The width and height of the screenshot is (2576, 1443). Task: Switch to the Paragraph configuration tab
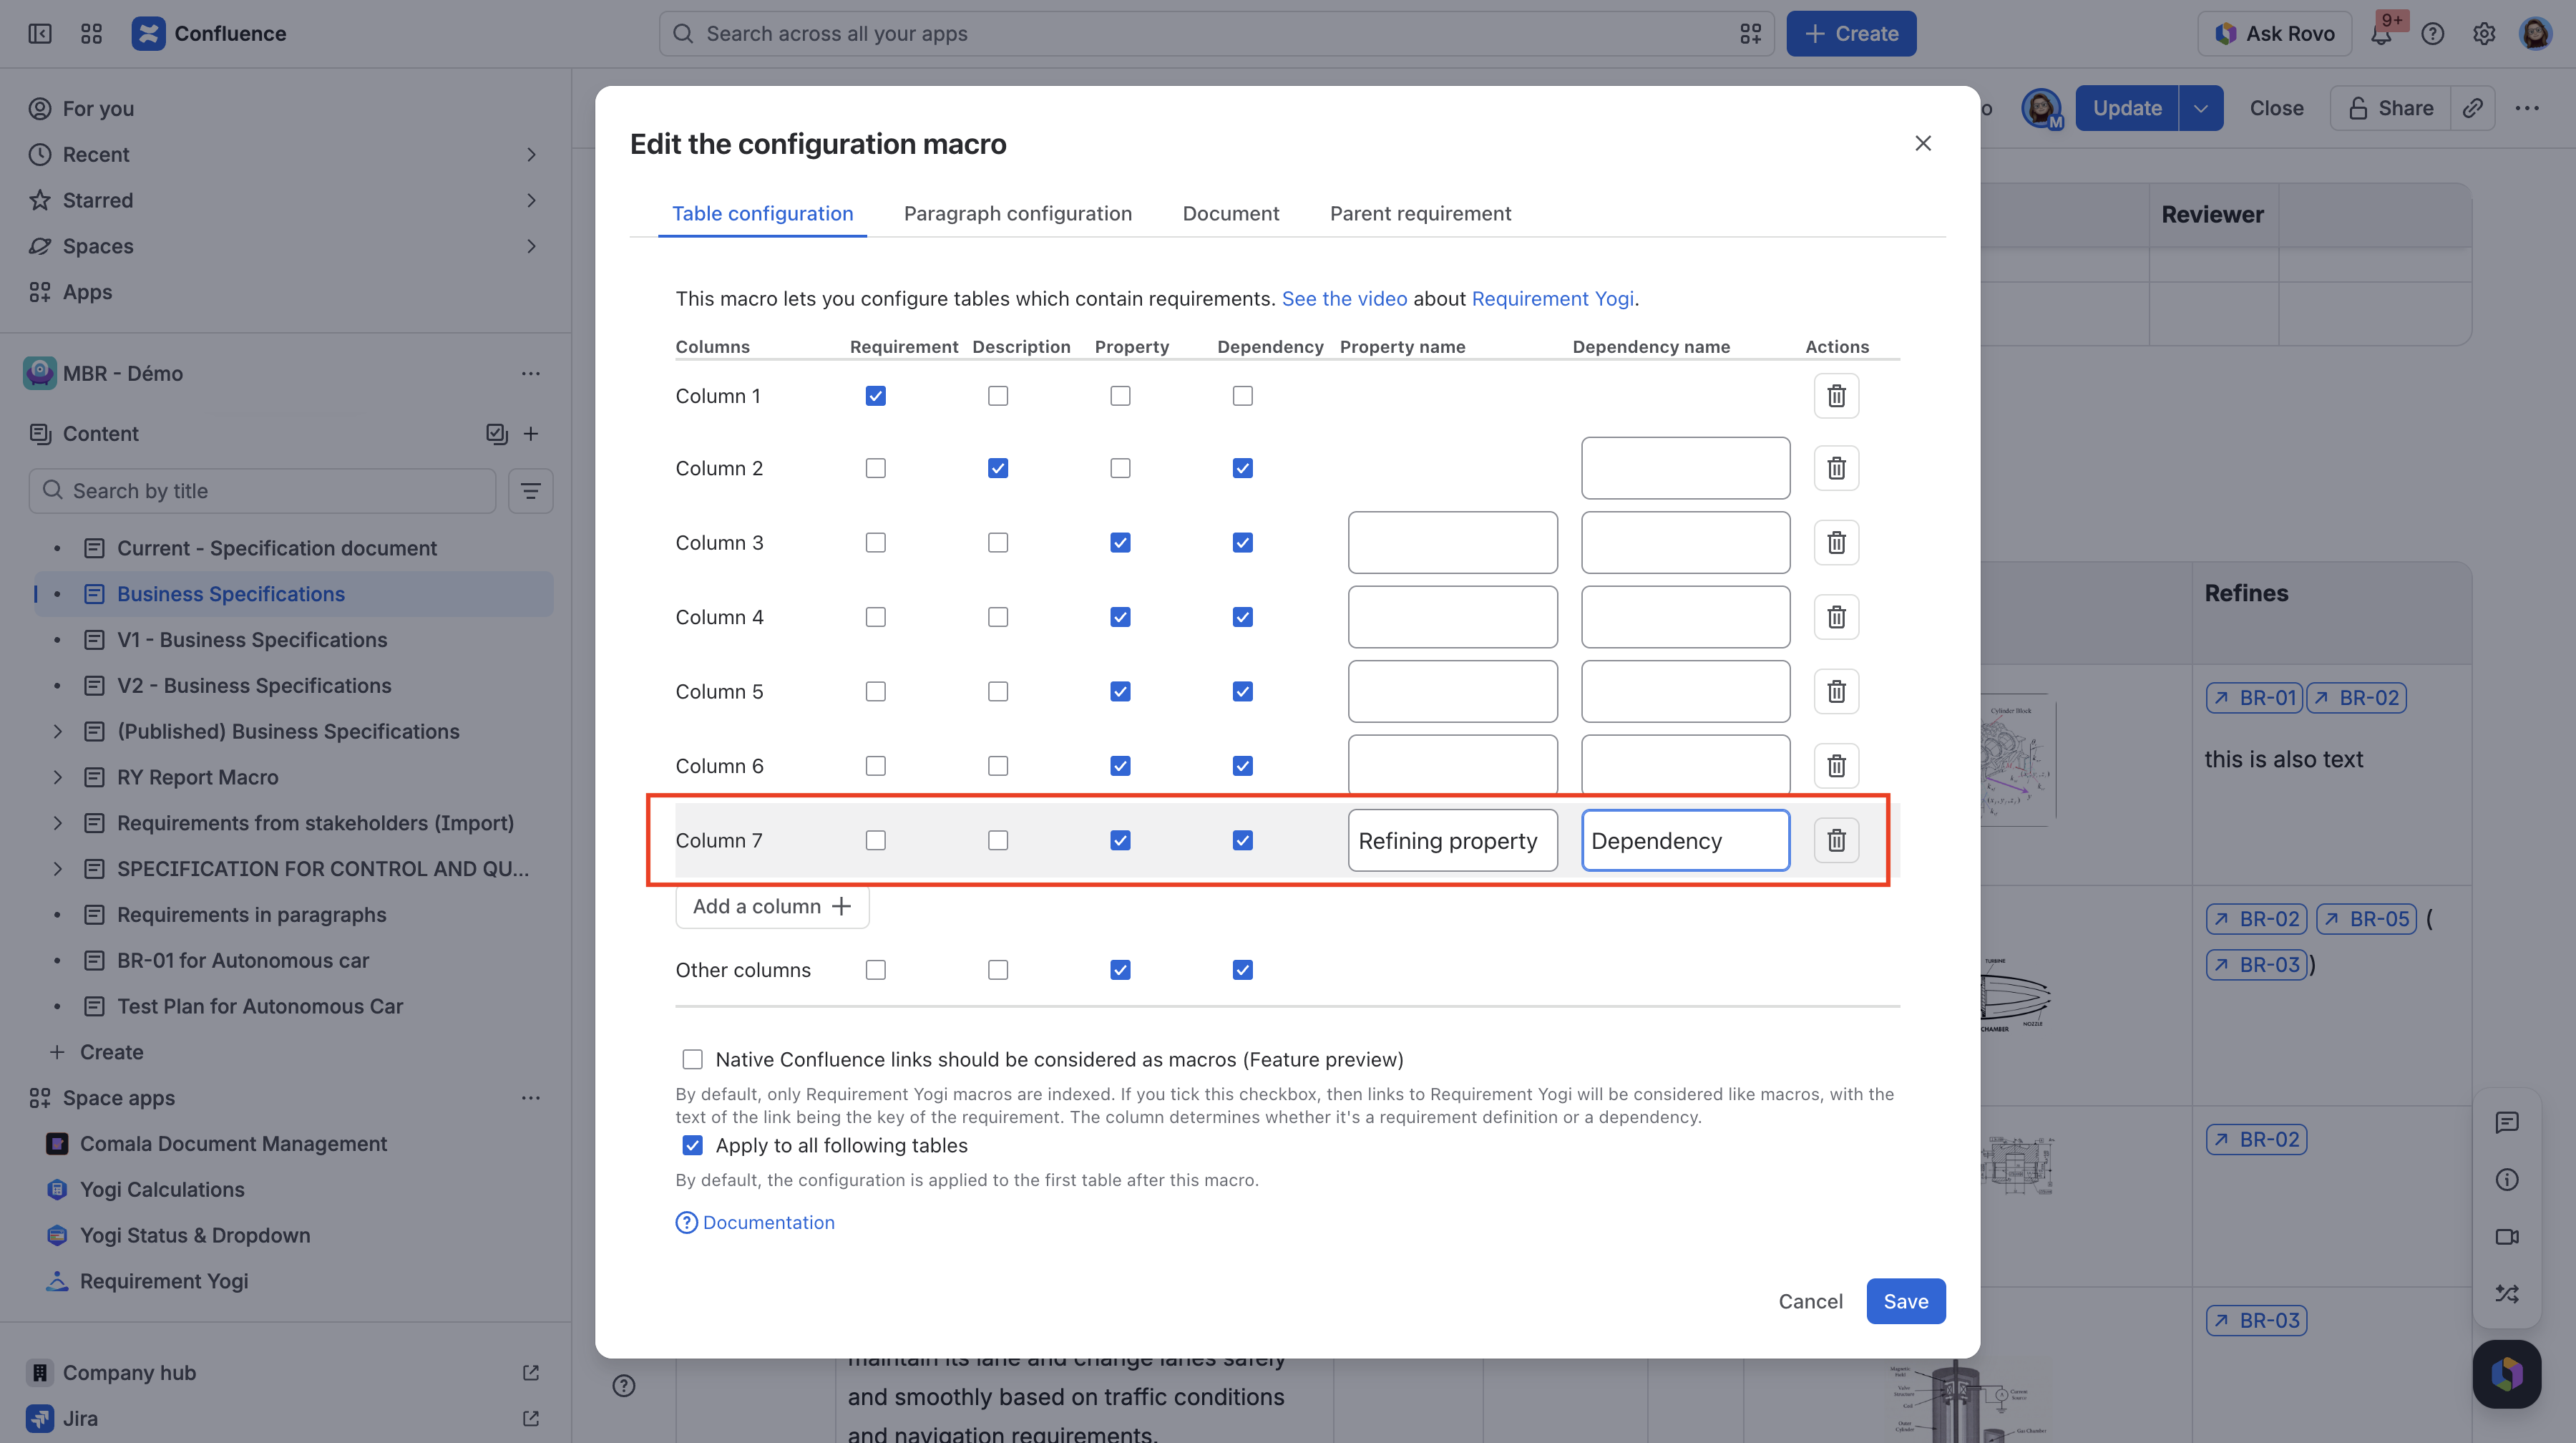[x=1017, y=213]
